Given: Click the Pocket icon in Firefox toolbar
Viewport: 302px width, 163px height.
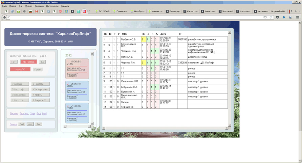Looking at the screenshot, I should click(278, 17).
